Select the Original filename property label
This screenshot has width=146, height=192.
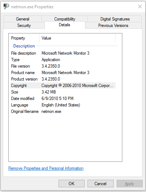tap(25, 111)
